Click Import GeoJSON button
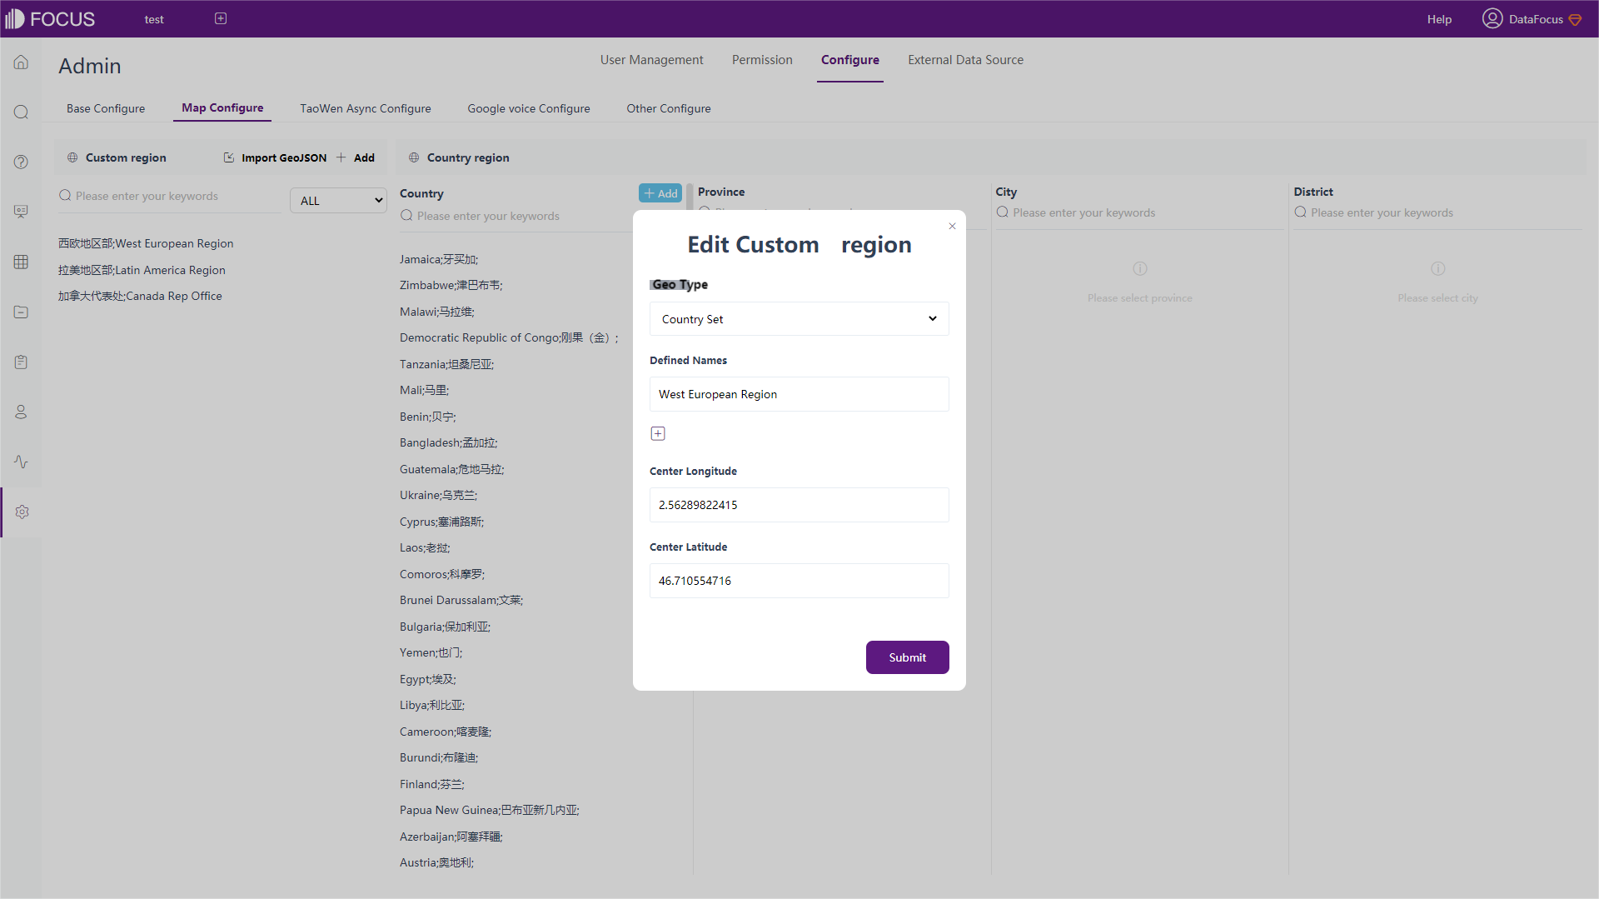The image size is (1599, 899). click(275, 157)
